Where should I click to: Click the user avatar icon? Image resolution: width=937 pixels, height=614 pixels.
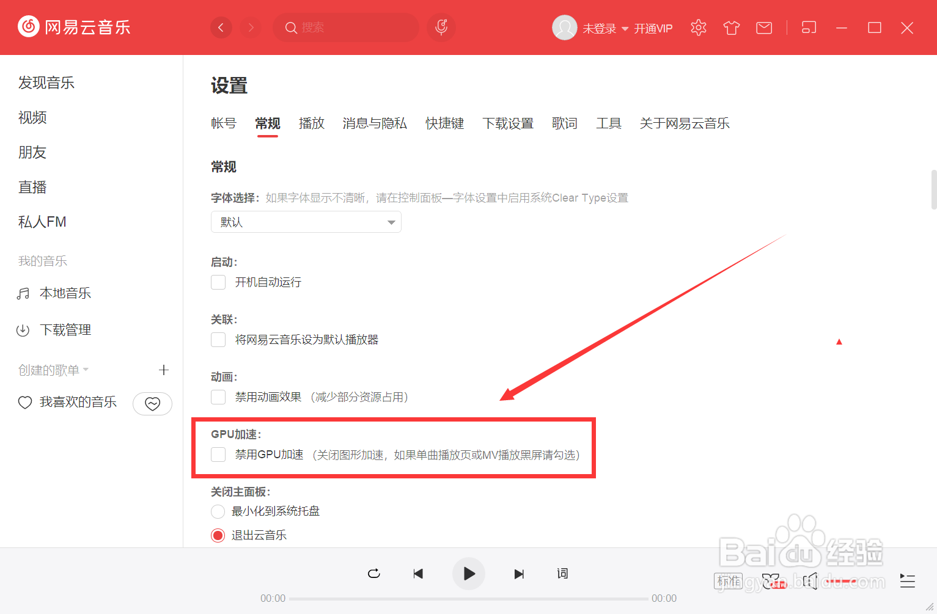pyautogui.click(x=564, y=27)
